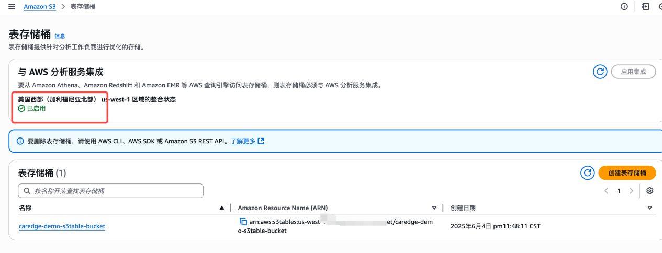
Task: Refresh the AWS analytics integration status
Action: click(x=600, y=72)
